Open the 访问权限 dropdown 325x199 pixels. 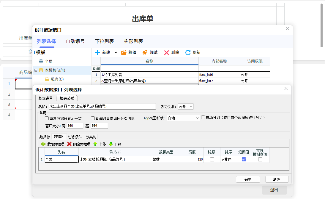pos(186,107)
